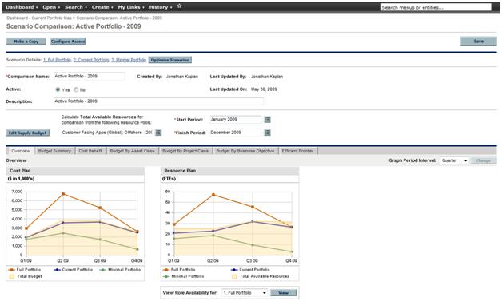Click the Save button
The height and width of the screenshot is (301, 502).
point(479,41)
